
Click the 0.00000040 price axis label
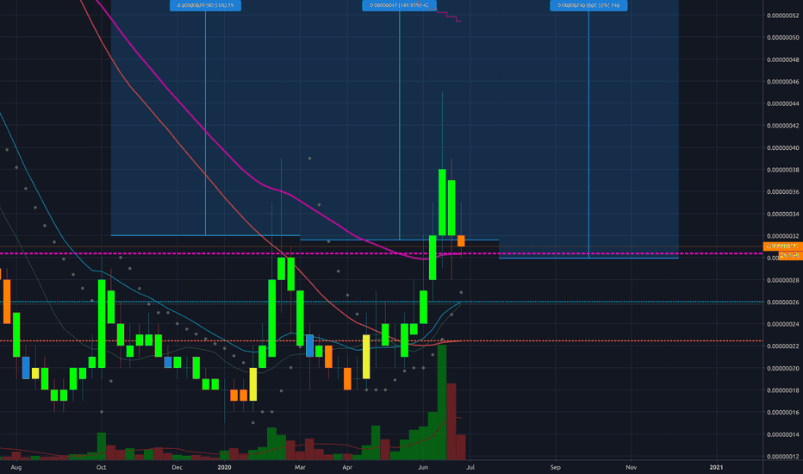(782, 147)
